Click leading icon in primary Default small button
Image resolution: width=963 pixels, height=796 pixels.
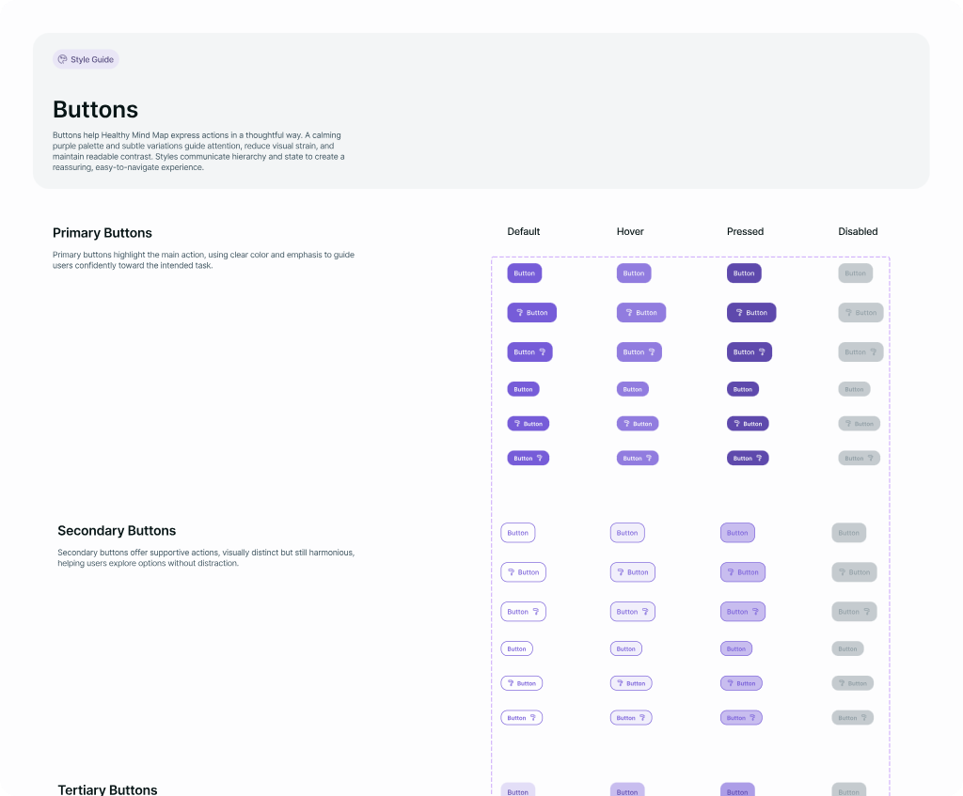[x=517, y=424]
